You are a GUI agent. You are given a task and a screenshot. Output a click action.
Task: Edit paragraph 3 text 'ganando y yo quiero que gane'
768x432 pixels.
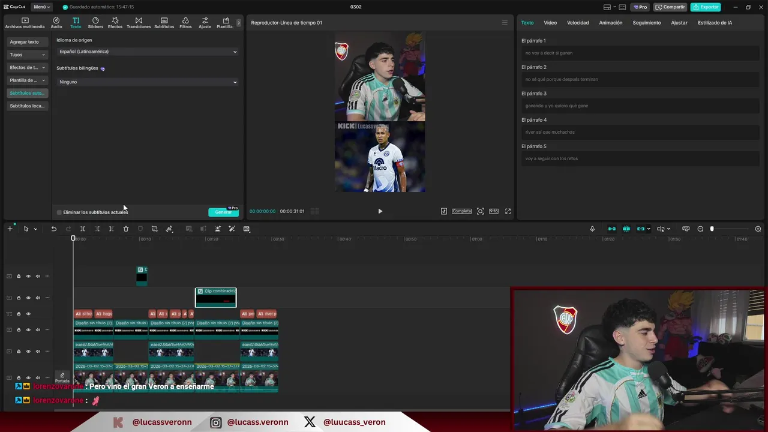(640, 106)
